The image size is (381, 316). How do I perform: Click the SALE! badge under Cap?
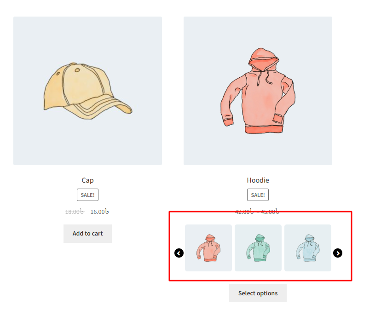point(87,195)
